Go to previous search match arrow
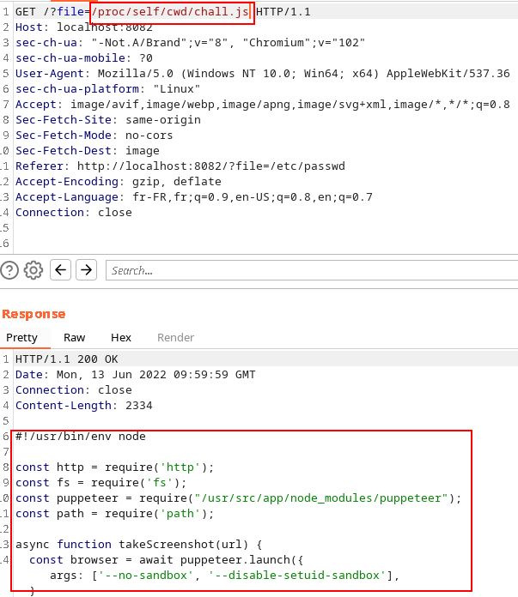This screenshot has width=518, height=597. tap(61, 270)
